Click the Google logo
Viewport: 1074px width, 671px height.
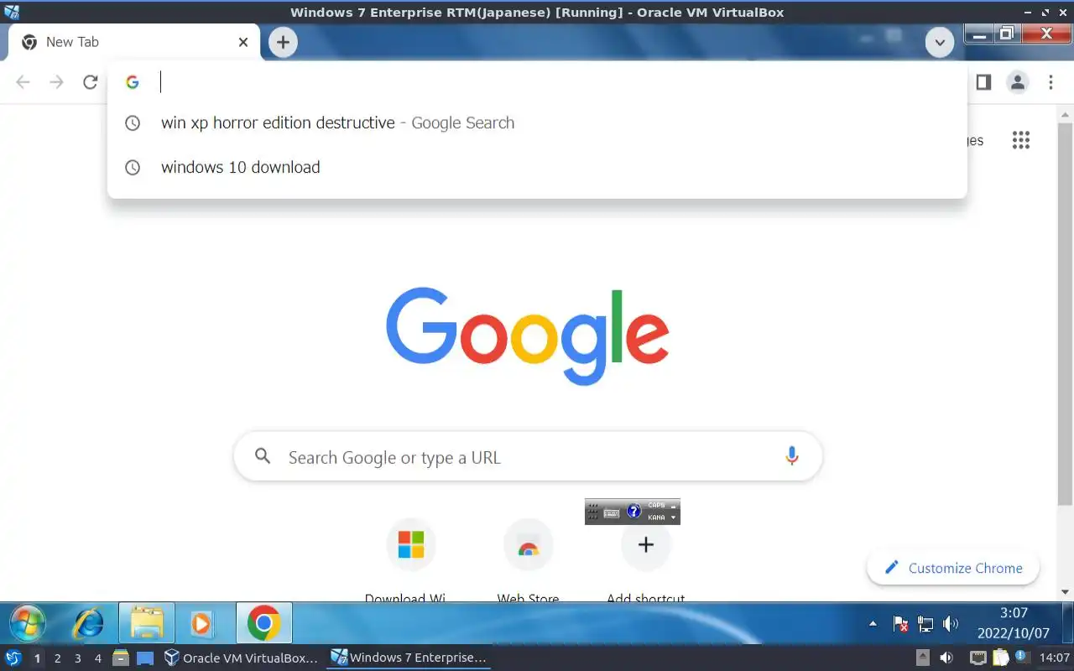pyautogui.click(x=528, y=335)
